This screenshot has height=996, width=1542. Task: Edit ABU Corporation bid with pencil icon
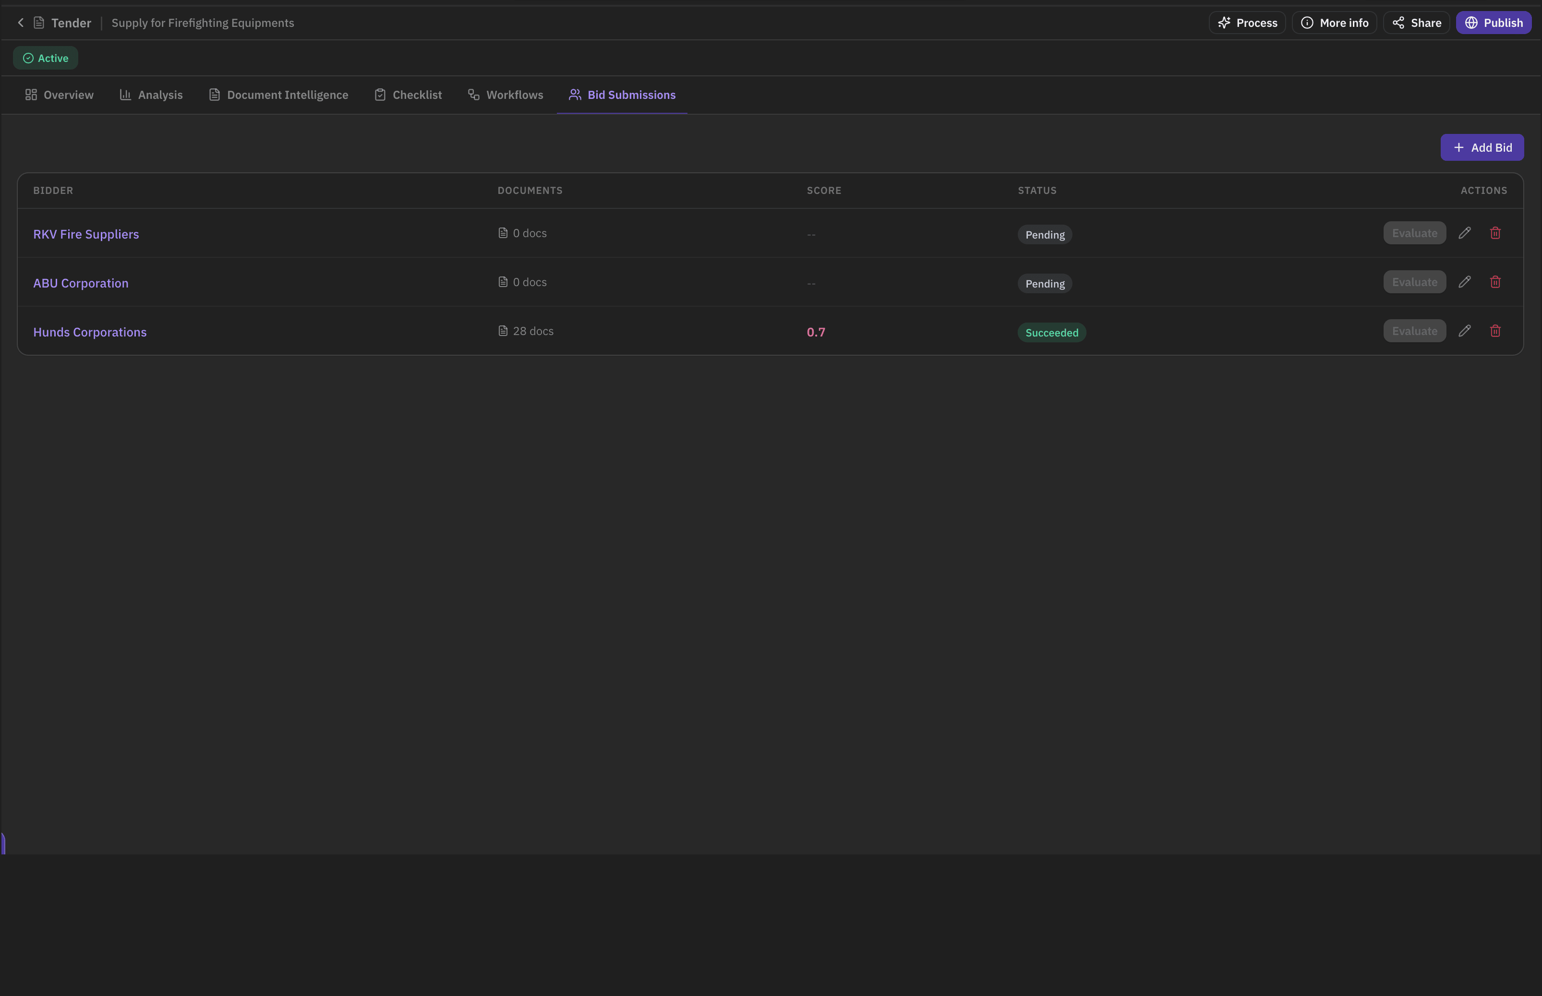[1465, 282]
